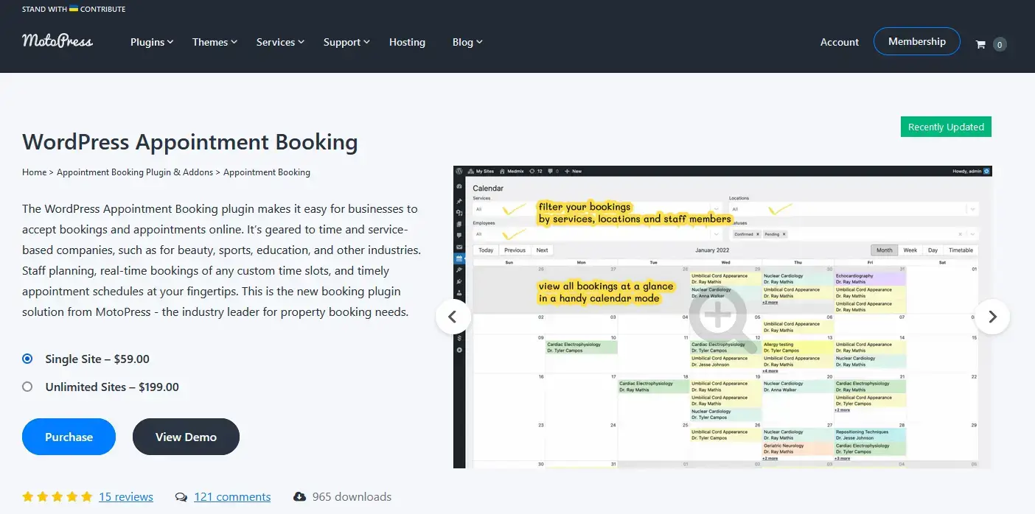1035x514 pixels.
Task: Show previous screenshot with left arrow
Action: tap(453, 317)
